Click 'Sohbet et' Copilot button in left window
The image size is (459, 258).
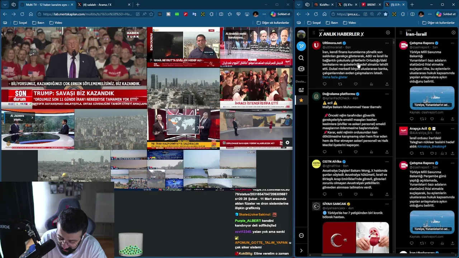coord(280,14)
